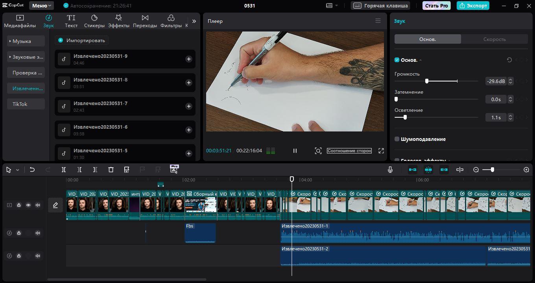Click the Громкость volume slider handle
Image resolution: width=535 pixels, height=283 pixels.
[427, 81]
